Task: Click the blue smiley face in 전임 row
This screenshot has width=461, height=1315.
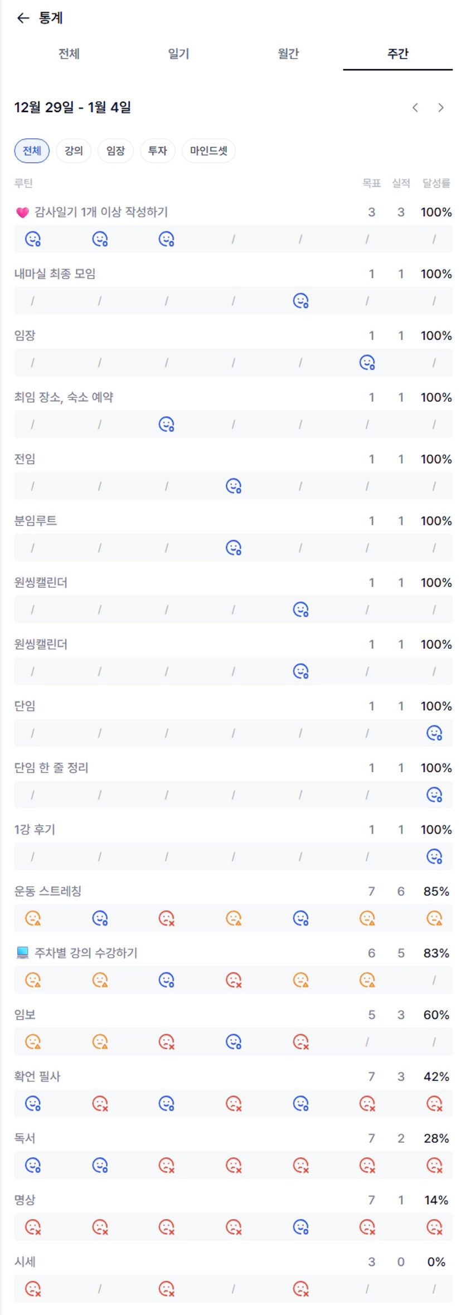Action: point(234,486)
